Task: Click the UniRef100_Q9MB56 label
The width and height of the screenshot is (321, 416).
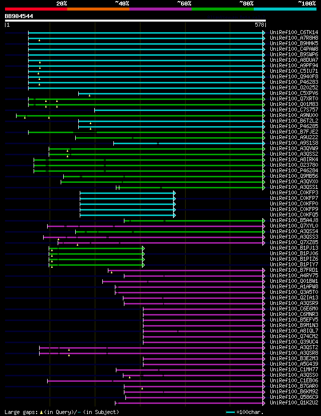Action: click(294, 176)
